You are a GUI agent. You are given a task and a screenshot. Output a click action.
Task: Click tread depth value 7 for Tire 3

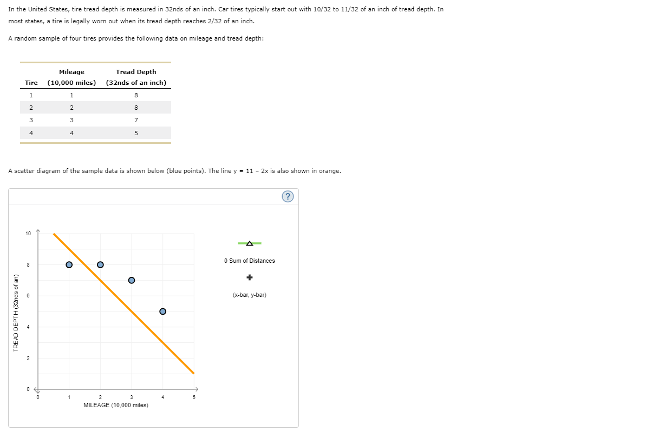tap(136, 120)
